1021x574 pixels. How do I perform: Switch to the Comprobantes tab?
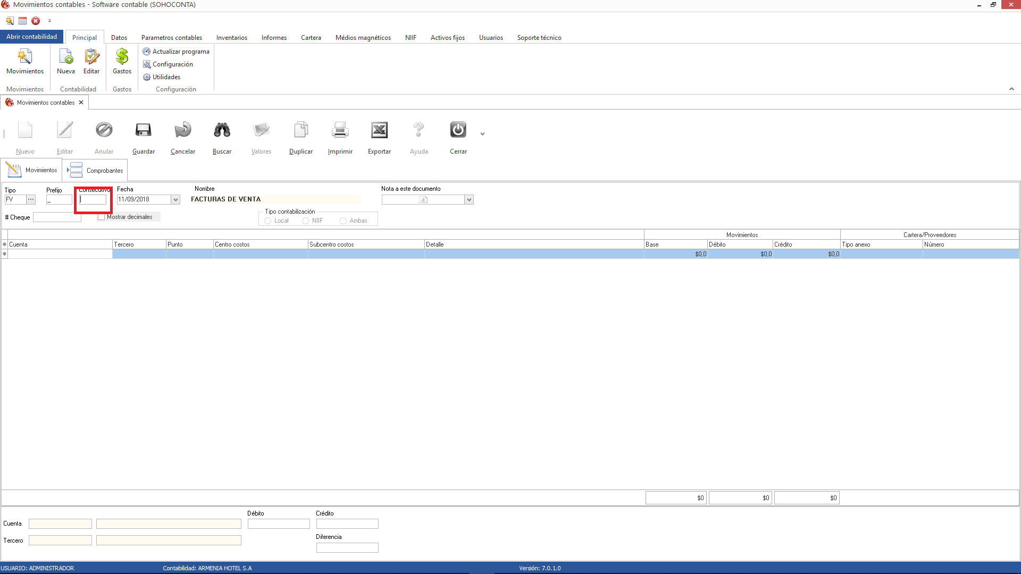click(96, 171)
